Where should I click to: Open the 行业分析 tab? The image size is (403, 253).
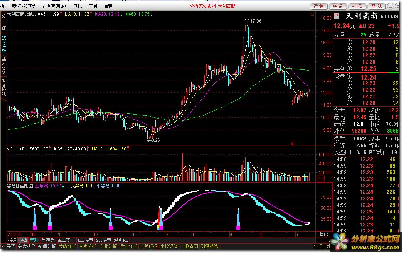(128, 246)
